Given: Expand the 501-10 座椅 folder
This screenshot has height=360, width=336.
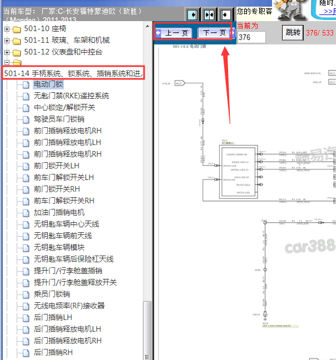Looking at the screenshot, I should (x=7, y=29).
